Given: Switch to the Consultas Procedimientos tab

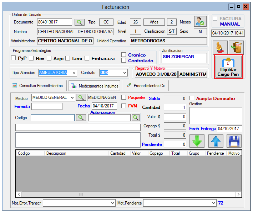Looking at the screenshot, I should (37, 86).
